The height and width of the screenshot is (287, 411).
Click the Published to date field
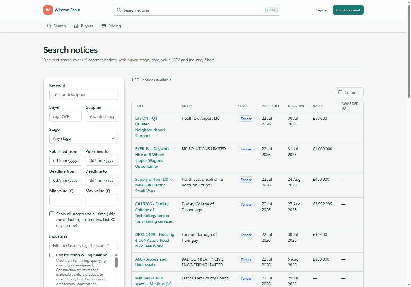pos(102,160)
